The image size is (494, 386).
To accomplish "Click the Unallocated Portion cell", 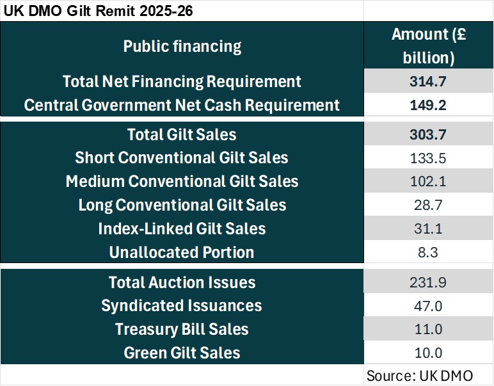I will click(182, 252).
